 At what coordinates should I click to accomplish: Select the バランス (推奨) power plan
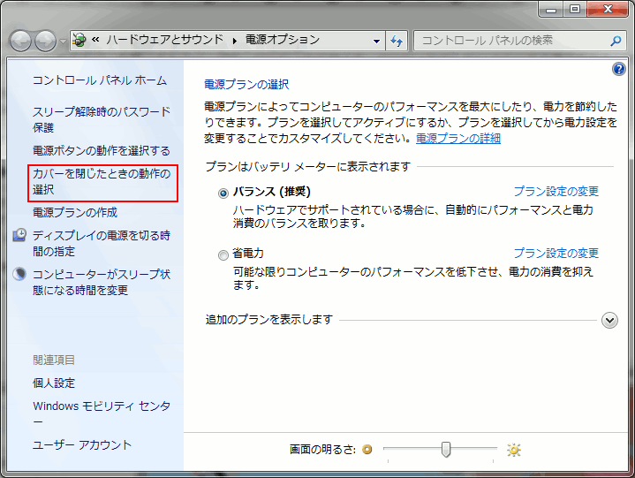[223, 192]
